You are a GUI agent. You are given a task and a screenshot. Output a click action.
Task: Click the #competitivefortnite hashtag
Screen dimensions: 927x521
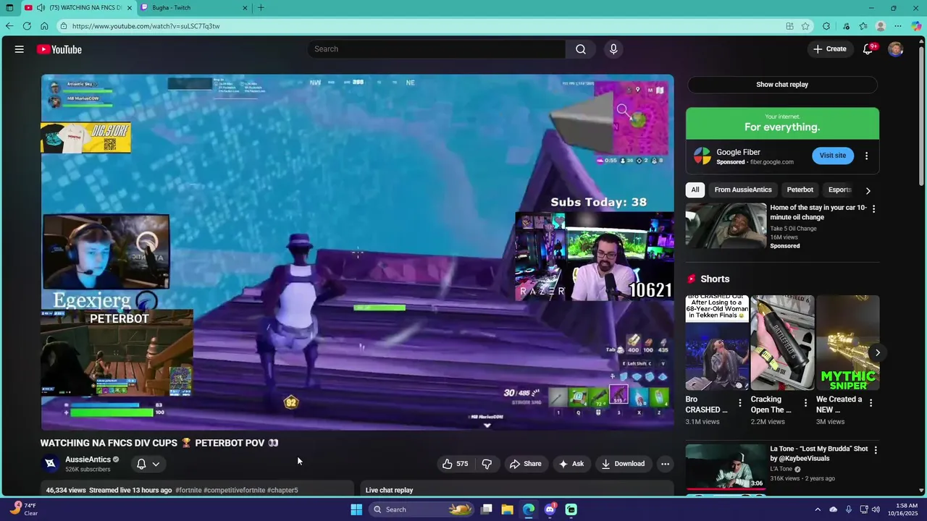tap(234, 490)
